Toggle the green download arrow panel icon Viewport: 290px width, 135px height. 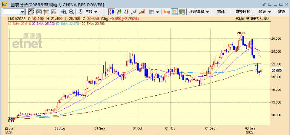182,12
